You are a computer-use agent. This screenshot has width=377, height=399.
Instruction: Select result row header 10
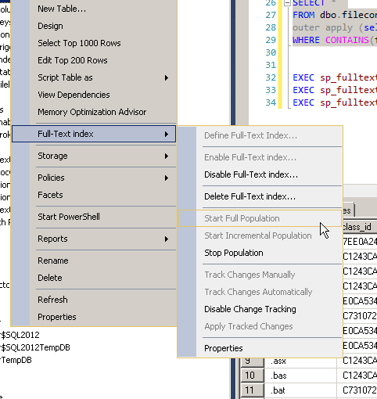point(252,376)
